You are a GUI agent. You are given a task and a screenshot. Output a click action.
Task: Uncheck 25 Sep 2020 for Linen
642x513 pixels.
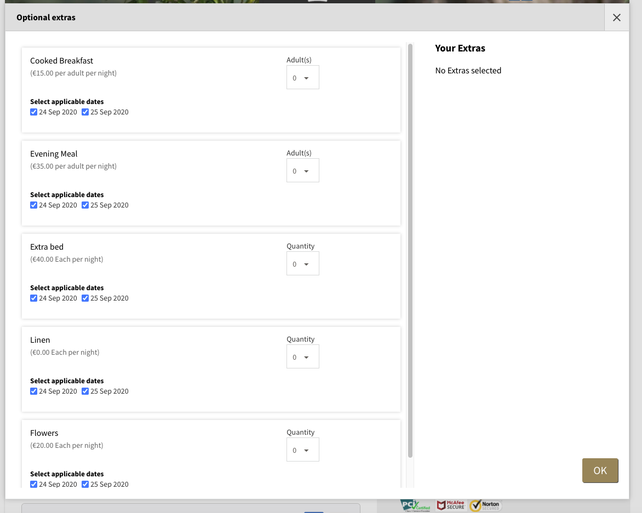coord(85,391)
